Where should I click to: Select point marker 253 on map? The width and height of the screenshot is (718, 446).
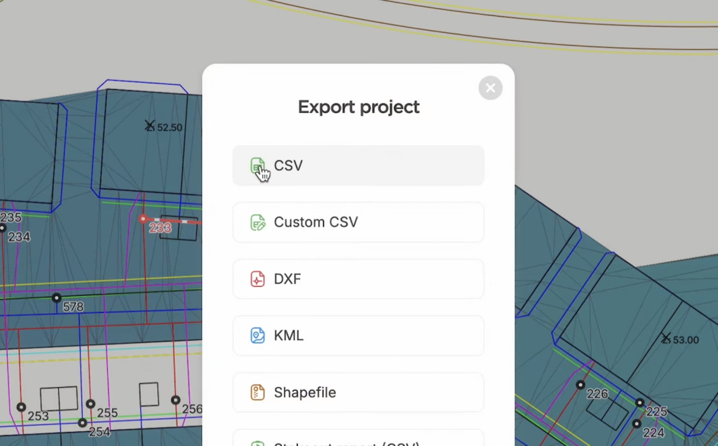click(x=21, y=407)
